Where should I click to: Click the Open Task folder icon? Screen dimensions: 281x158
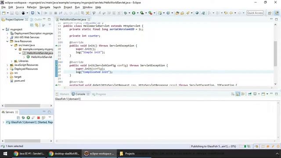pos(182,13)
